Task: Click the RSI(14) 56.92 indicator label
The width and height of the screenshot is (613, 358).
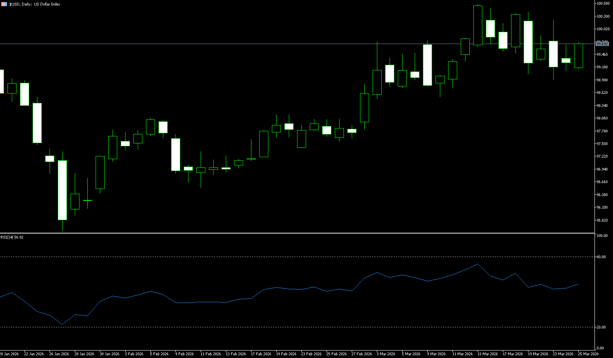Action: click(12, 237)
